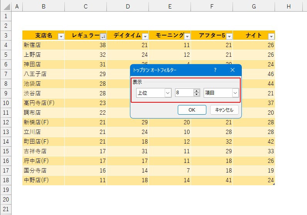Open filter arrow on アフター5 header
307x215 pixels.
(229, 36)
